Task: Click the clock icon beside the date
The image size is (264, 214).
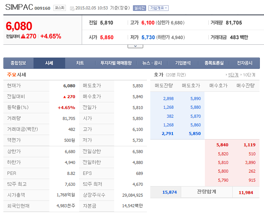Action: (72, 8)
